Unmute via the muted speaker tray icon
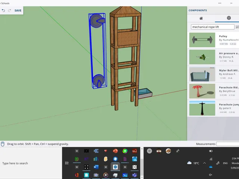The image size is (239, 179). pos(211,175)
